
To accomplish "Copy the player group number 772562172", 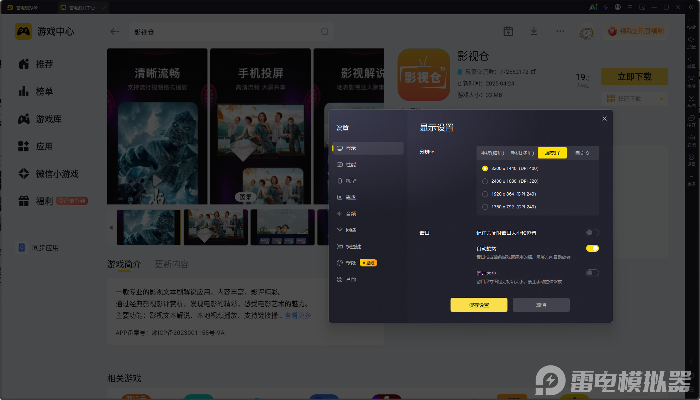I will click(533, 72).
